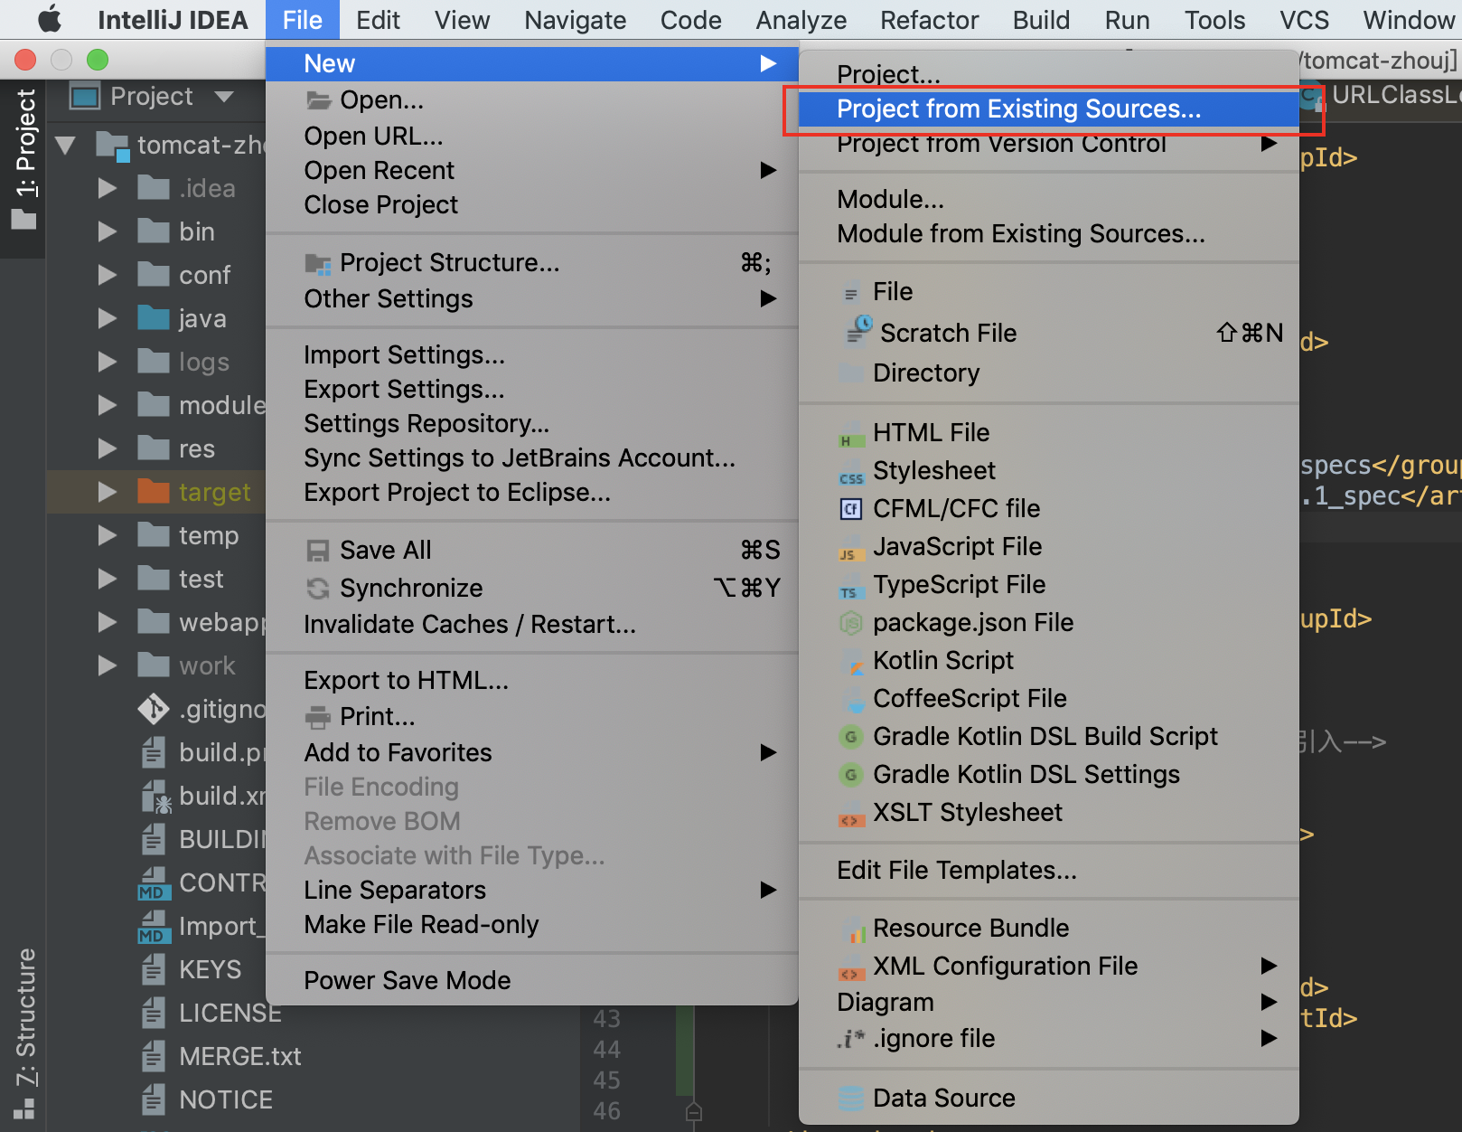Open the Line Separators submenu
The height and width of the screenshot is (1132, 1462).
click(x=532, y=891)
